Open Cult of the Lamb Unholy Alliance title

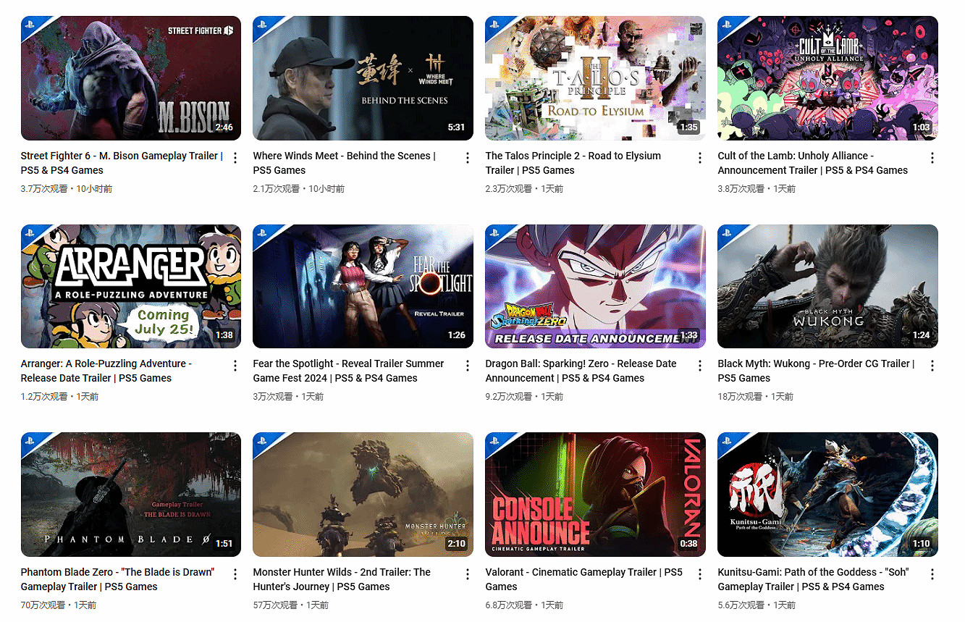pos(812,163)
